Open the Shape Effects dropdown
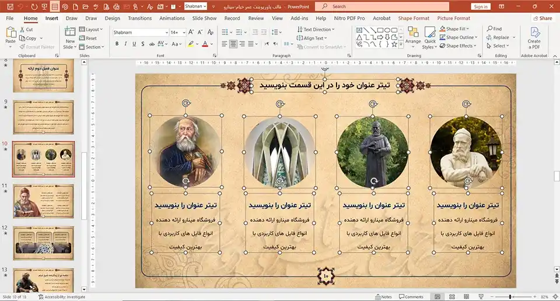The image size is (560, 301). click(x=459, y=45)
